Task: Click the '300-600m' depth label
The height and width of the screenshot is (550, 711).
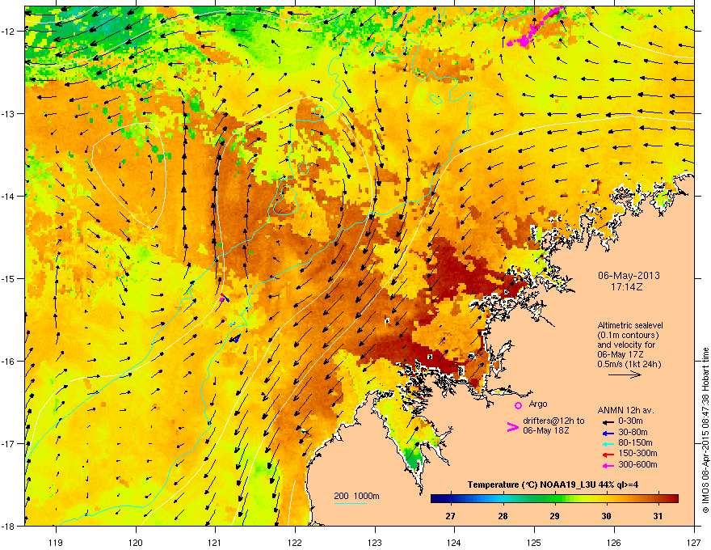Action: point(637,464)
